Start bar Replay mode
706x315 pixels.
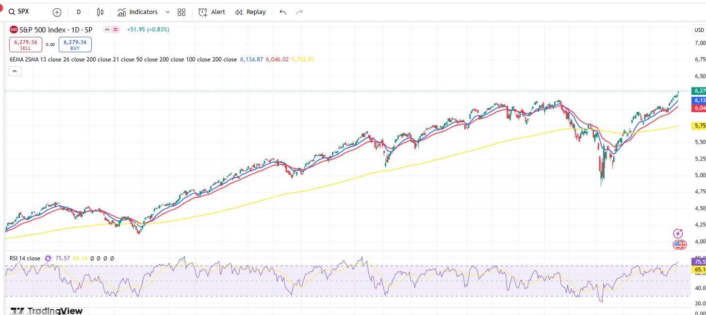[250, 12]
